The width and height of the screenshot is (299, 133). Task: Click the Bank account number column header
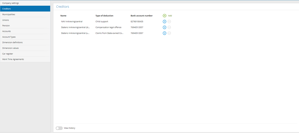point(141,16)
